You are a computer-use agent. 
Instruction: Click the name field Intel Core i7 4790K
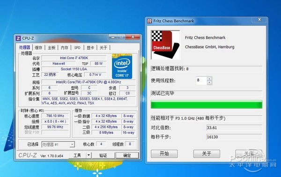(x=74, y=58)
